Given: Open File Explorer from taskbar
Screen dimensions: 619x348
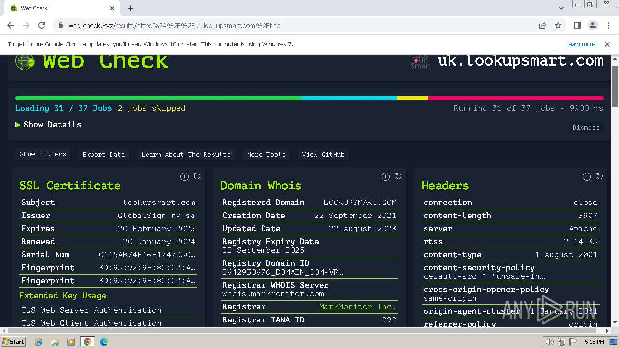Looking at the screenshot, I should tap(55, 342).
